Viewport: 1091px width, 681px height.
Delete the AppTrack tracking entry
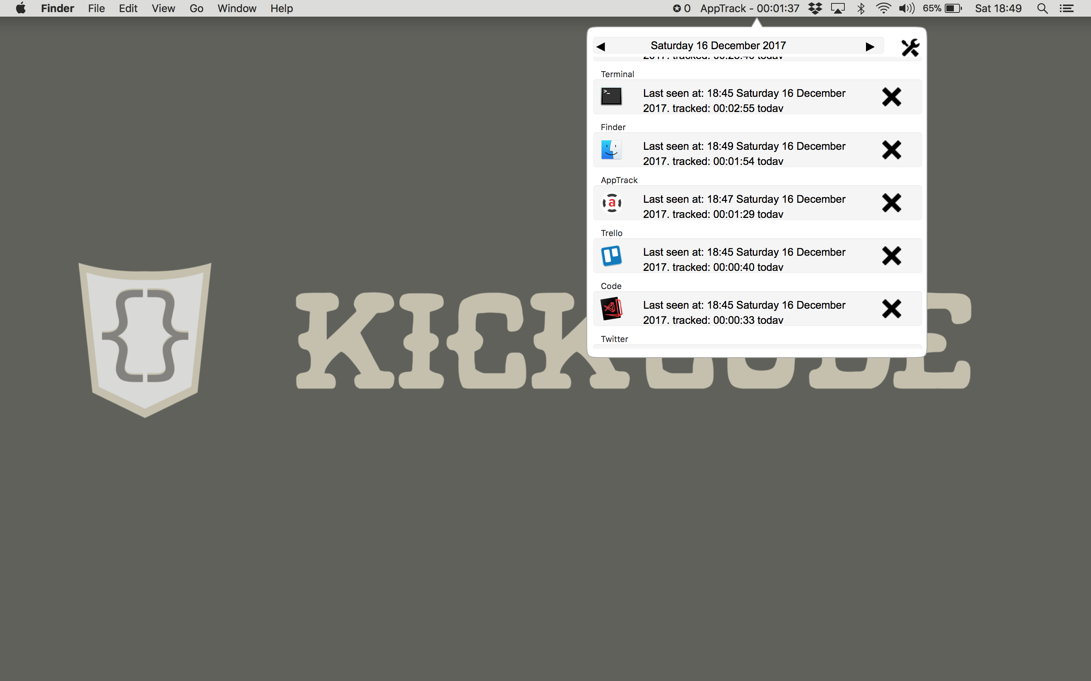pyautogui.click(x=891, y=203)
